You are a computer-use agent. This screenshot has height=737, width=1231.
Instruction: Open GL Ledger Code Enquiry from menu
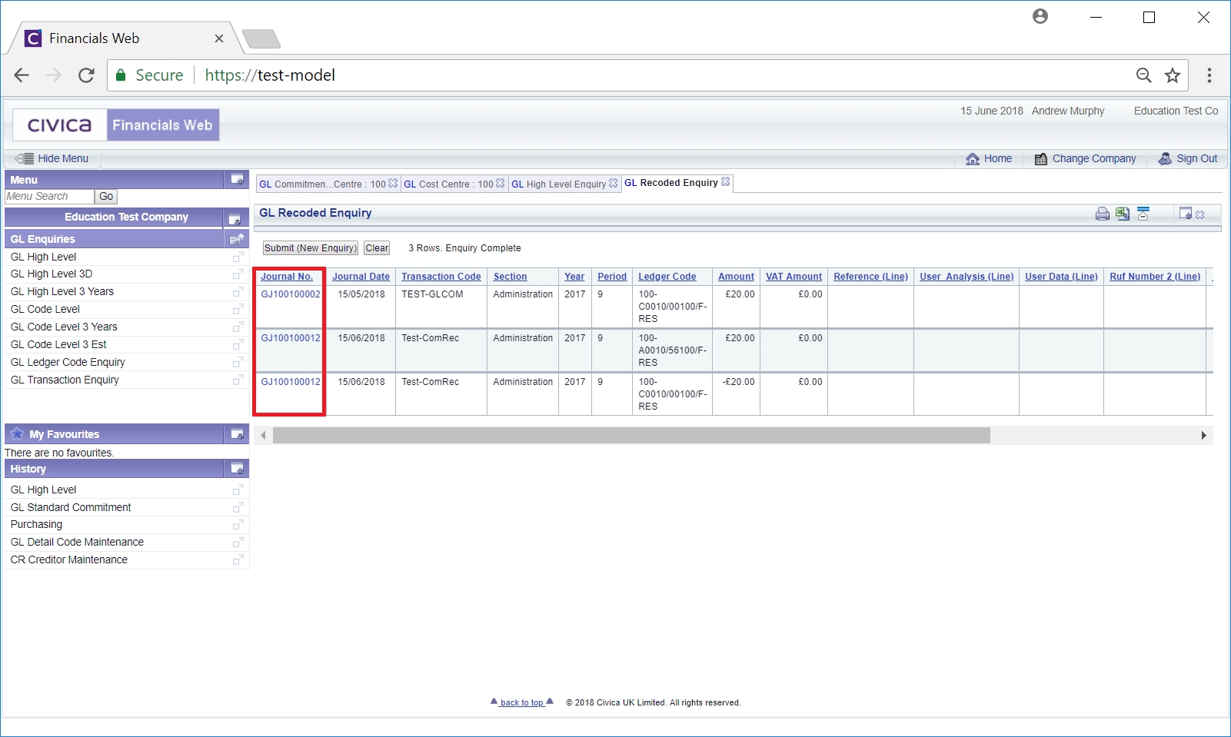point(68,362)
